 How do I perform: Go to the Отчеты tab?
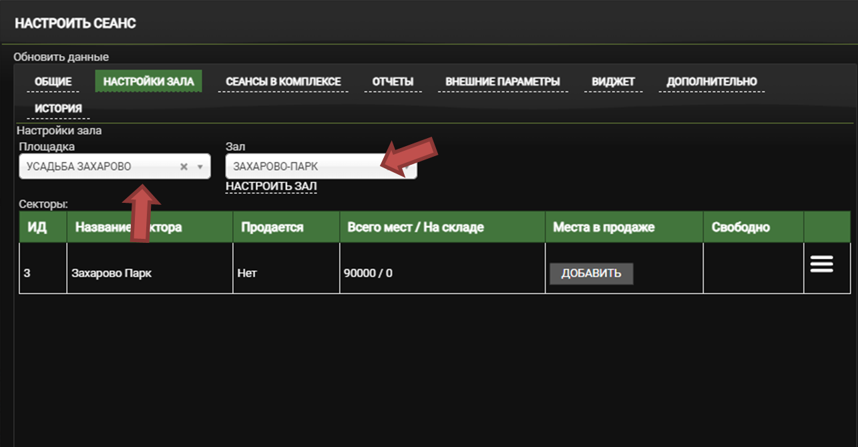tap(393, 82)
